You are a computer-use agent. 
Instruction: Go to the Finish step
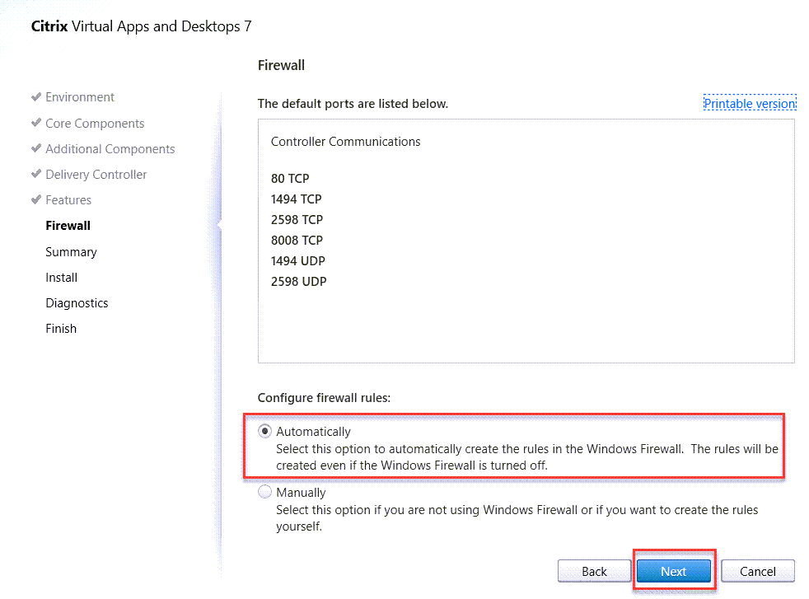[x=61, y=329]
